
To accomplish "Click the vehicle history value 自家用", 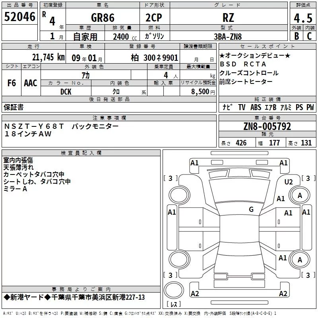I will pyautogui.click(x=85, y=37).
